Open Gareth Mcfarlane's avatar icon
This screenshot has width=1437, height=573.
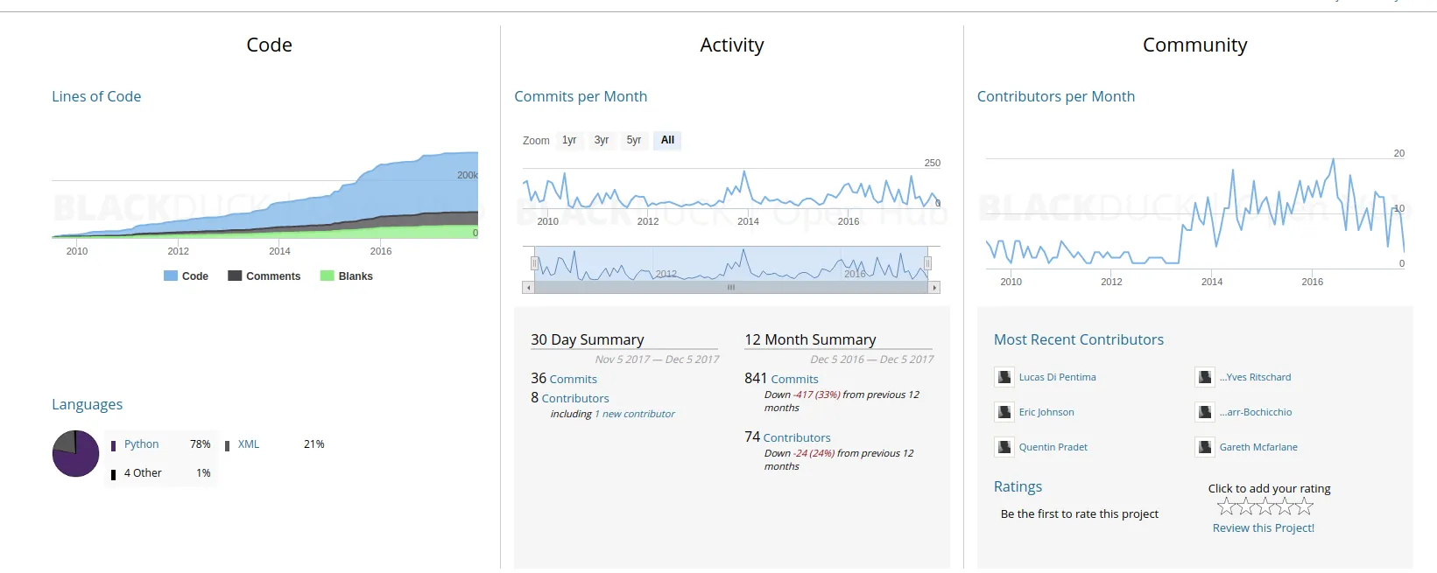click(x=1205, y=447)
